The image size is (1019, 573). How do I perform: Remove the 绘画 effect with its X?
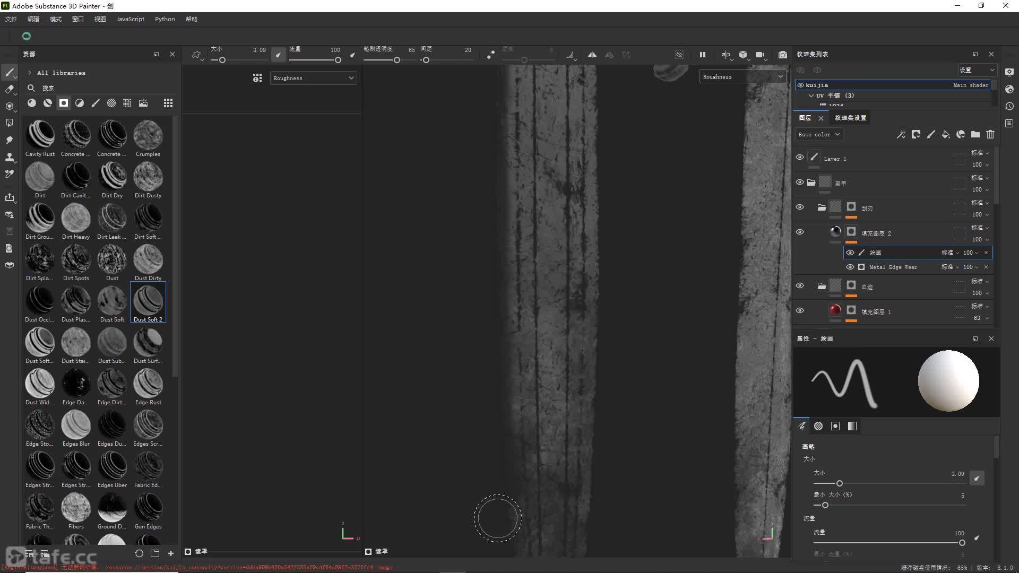986,253
